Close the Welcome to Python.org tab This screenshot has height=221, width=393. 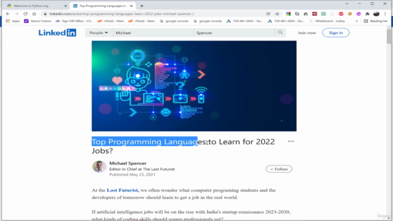point(66,6)
